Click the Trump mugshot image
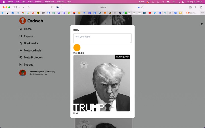The height and width of the screenshot is (128, 205). point(102,83)
